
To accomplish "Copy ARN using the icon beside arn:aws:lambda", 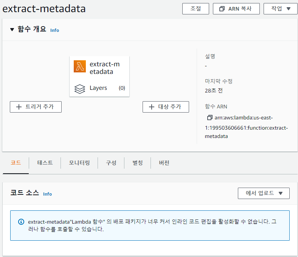I will click(210, 118).
